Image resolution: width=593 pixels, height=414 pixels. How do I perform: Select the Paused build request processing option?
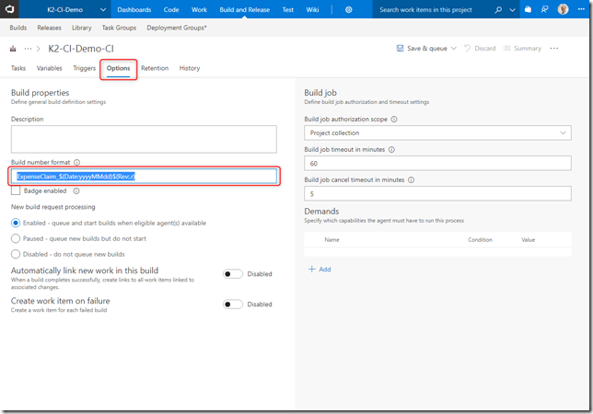[16, 238]
